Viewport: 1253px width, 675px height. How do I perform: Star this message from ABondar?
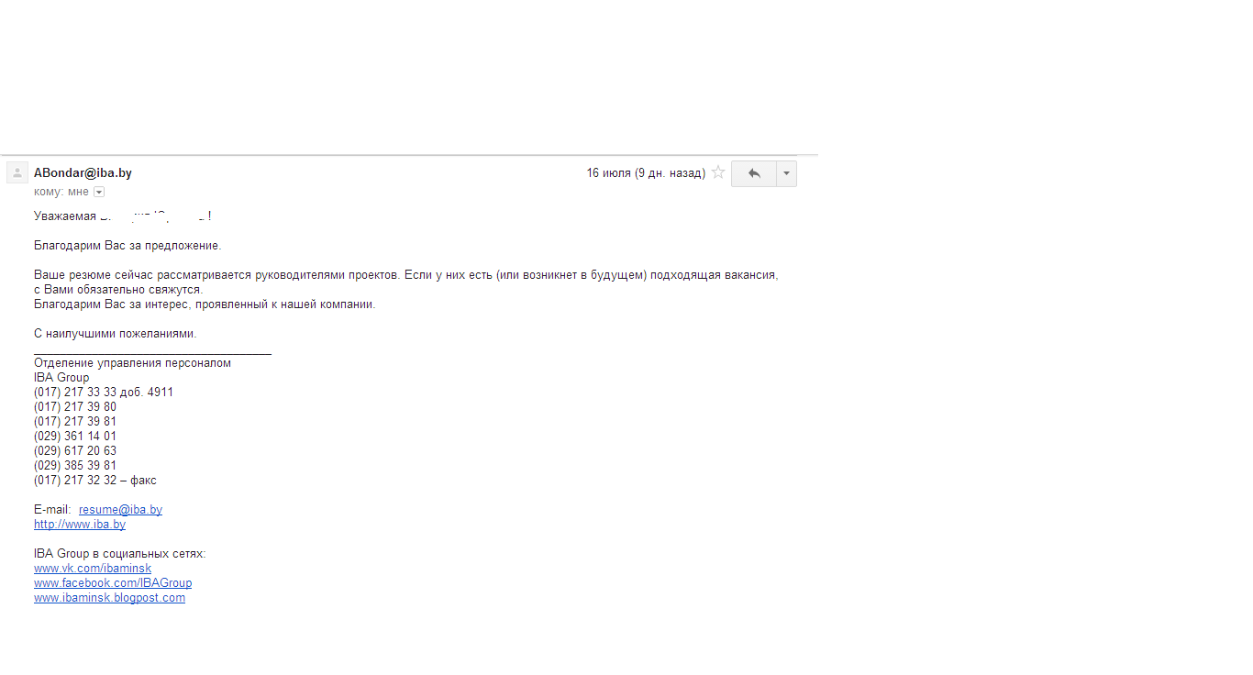pyautogui.click(x=718, y=172)
